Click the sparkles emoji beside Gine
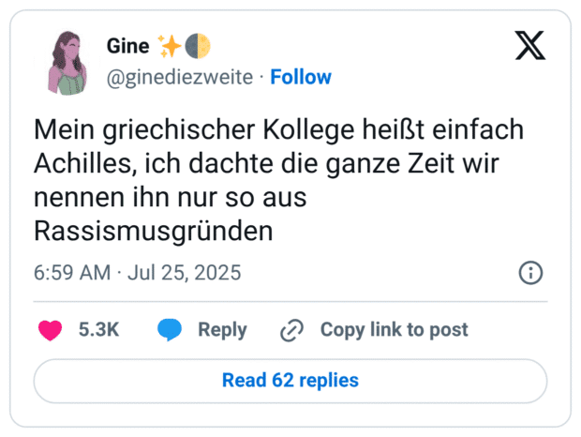This screenshot has width=581, height=437. point(171,45)
